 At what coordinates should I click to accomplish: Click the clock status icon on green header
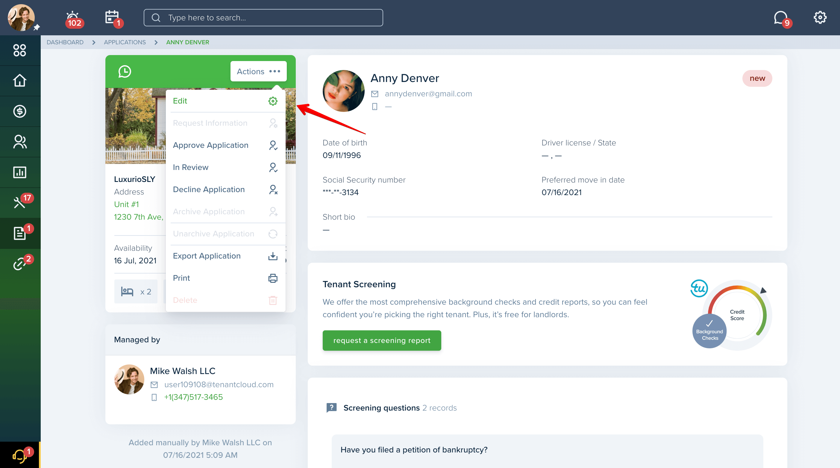[x=125, y=72]
